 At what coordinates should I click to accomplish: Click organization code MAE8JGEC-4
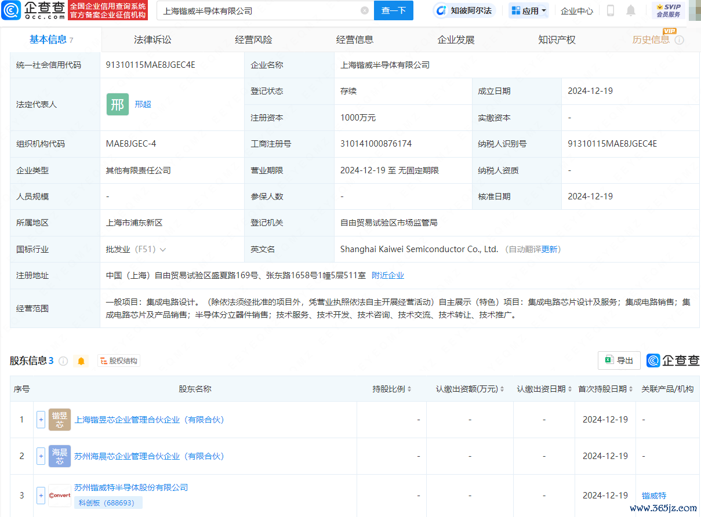pyautogui.click(x=131, y=144)
